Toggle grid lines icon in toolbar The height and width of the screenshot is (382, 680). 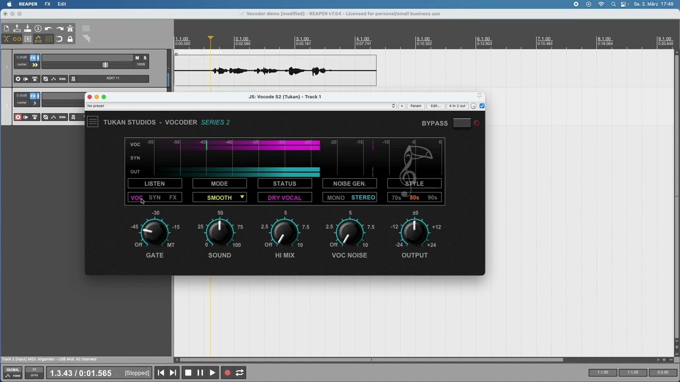click(49, 39)
